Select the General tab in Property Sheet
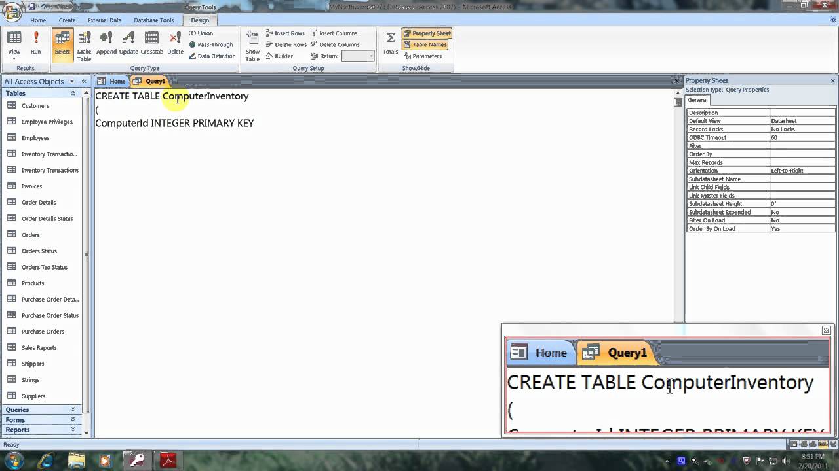This screenshot has height=471, width=839. click(697, 100)
